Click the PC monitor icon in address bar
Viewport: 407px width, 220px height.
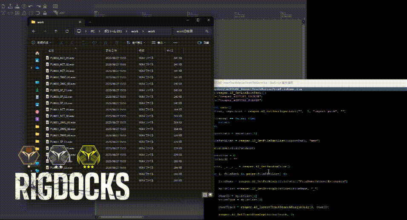79,31
